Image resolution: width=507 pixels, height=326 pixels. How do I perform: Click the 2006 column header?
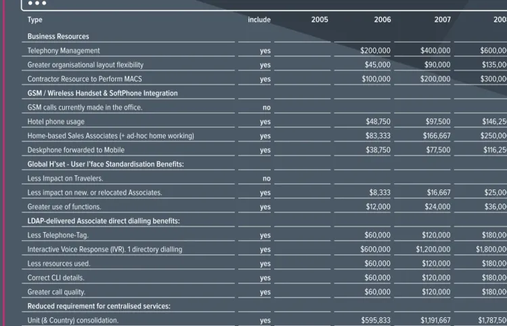[x=382, y=20]
